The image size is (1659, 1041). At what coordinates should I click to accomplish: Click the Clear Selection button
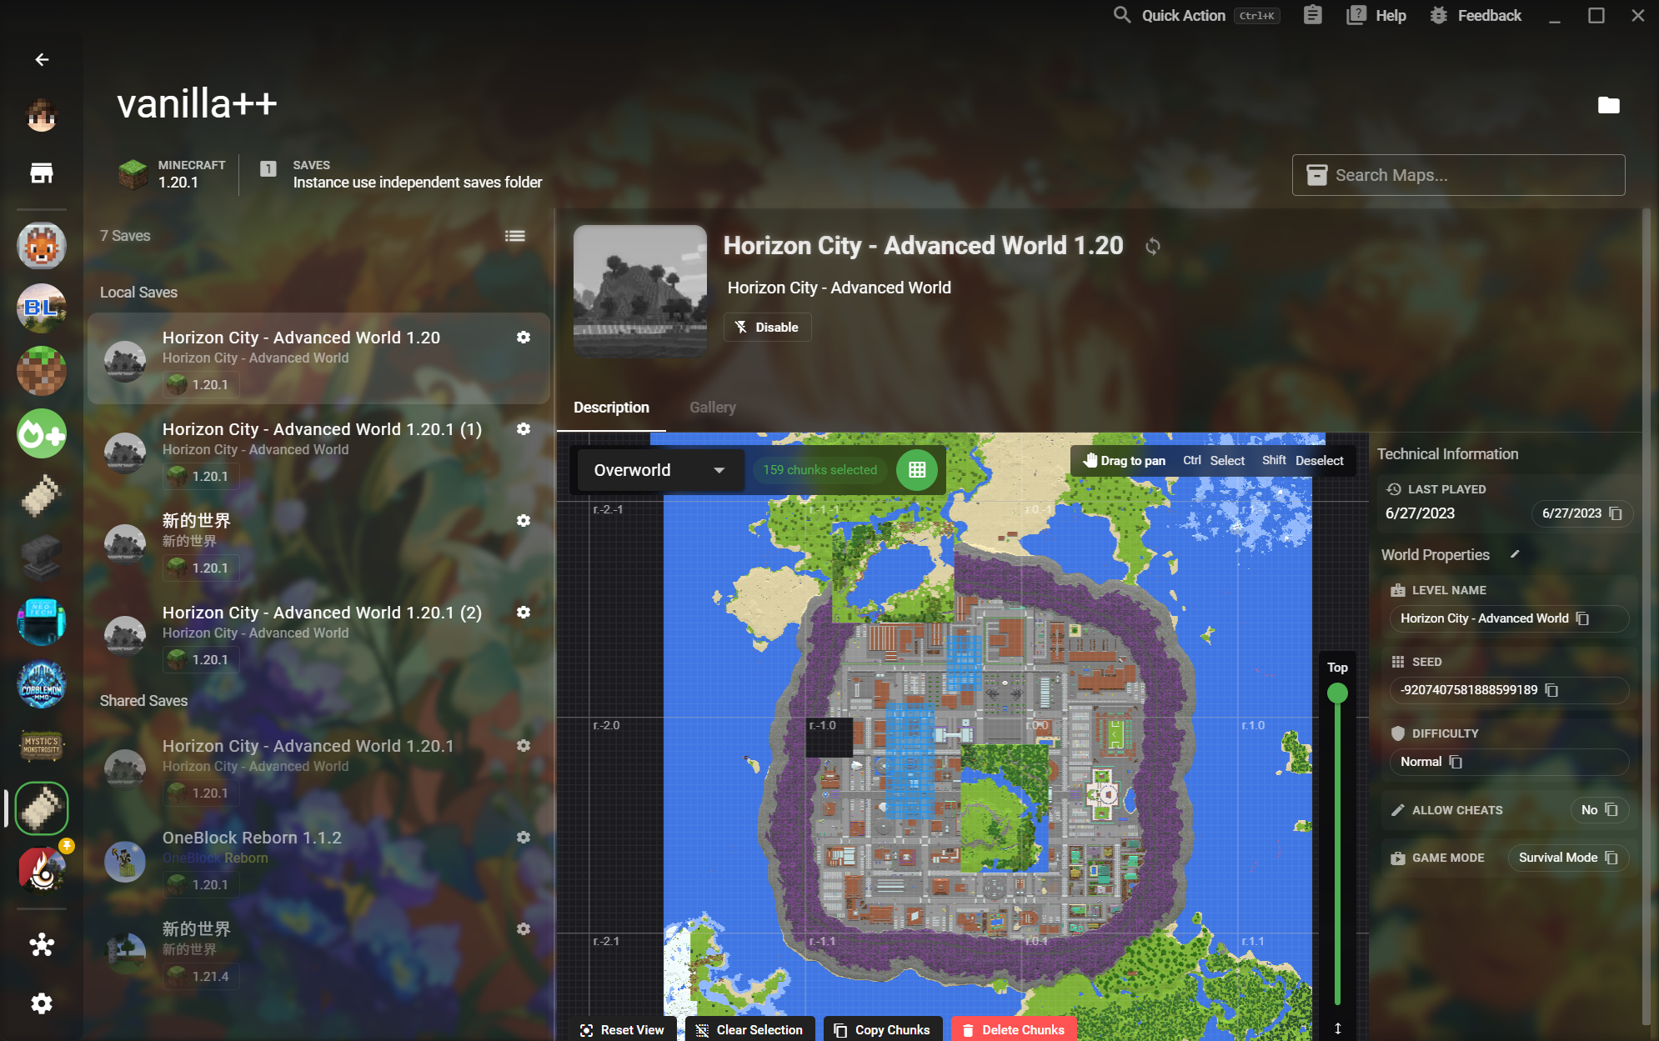[x=750, y=1030]
